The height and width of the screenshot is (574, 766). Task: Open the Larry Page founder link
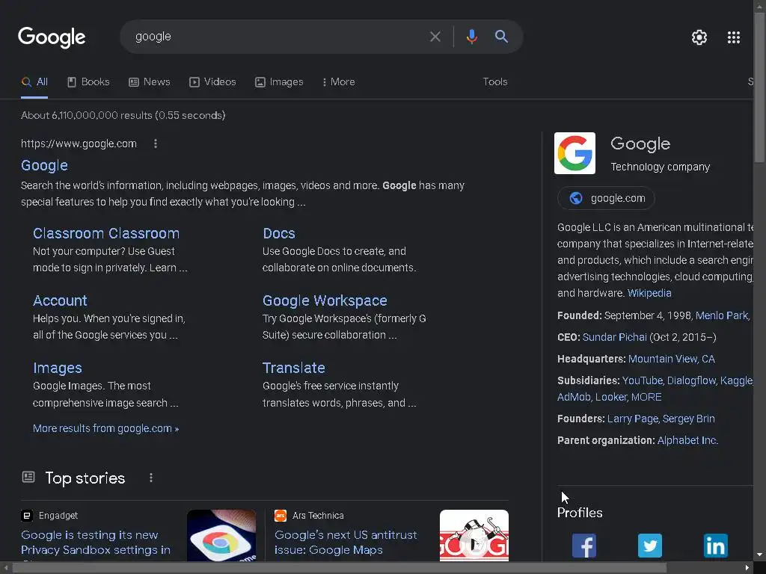[x=633, y=419]
